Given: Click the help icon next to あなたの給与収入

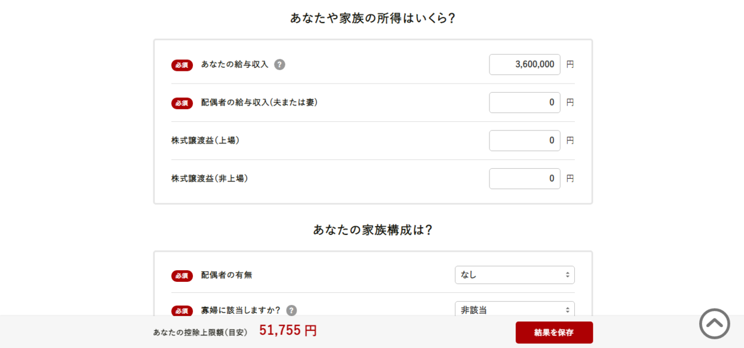Looking at the screenshot, I should click(280, 64).
